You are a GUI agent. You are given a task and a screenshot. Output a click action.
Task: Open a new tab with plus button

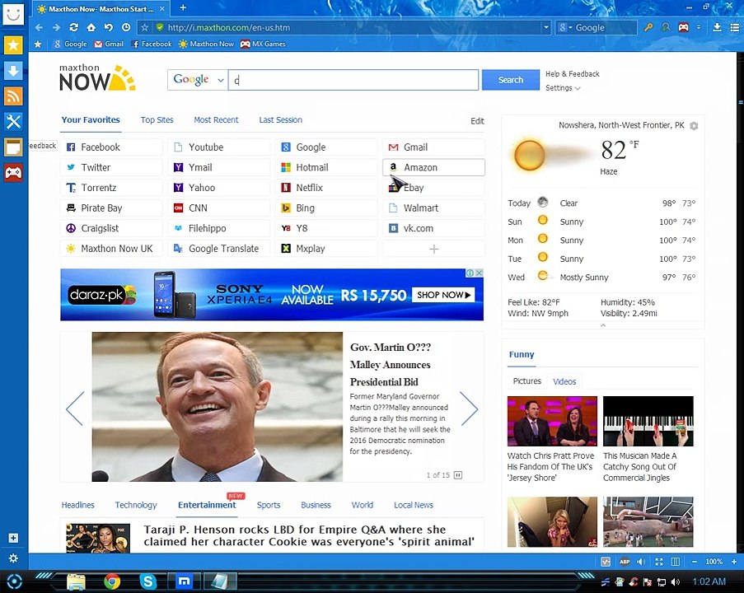coord(183,7)
